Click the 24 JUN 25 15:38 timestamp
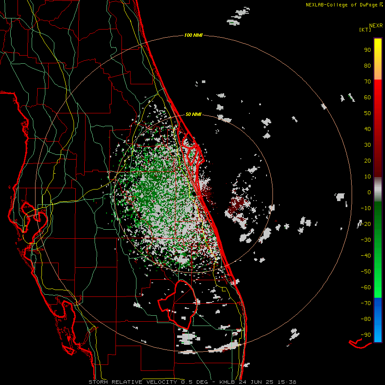Screen dimensions: 385x385 click(x=267, y=382)
